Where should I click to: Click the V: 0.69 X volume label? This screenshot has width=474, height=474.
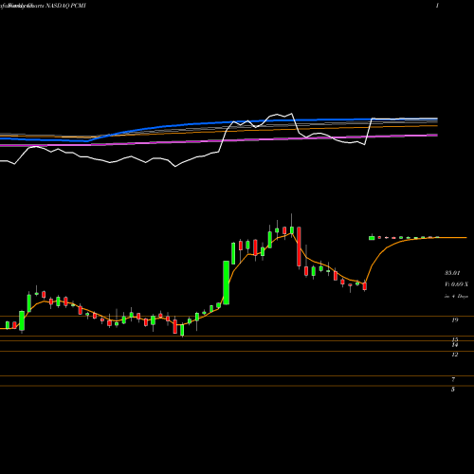(x=456, y=284)
